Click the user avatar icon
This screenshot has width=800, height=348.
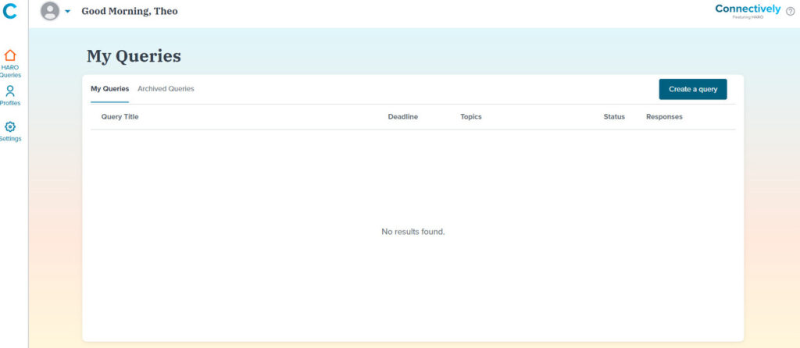(50, 11)
